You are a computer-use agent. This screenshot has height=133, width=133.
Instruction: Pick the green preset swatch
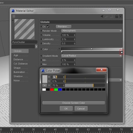(x=56, y=89)
